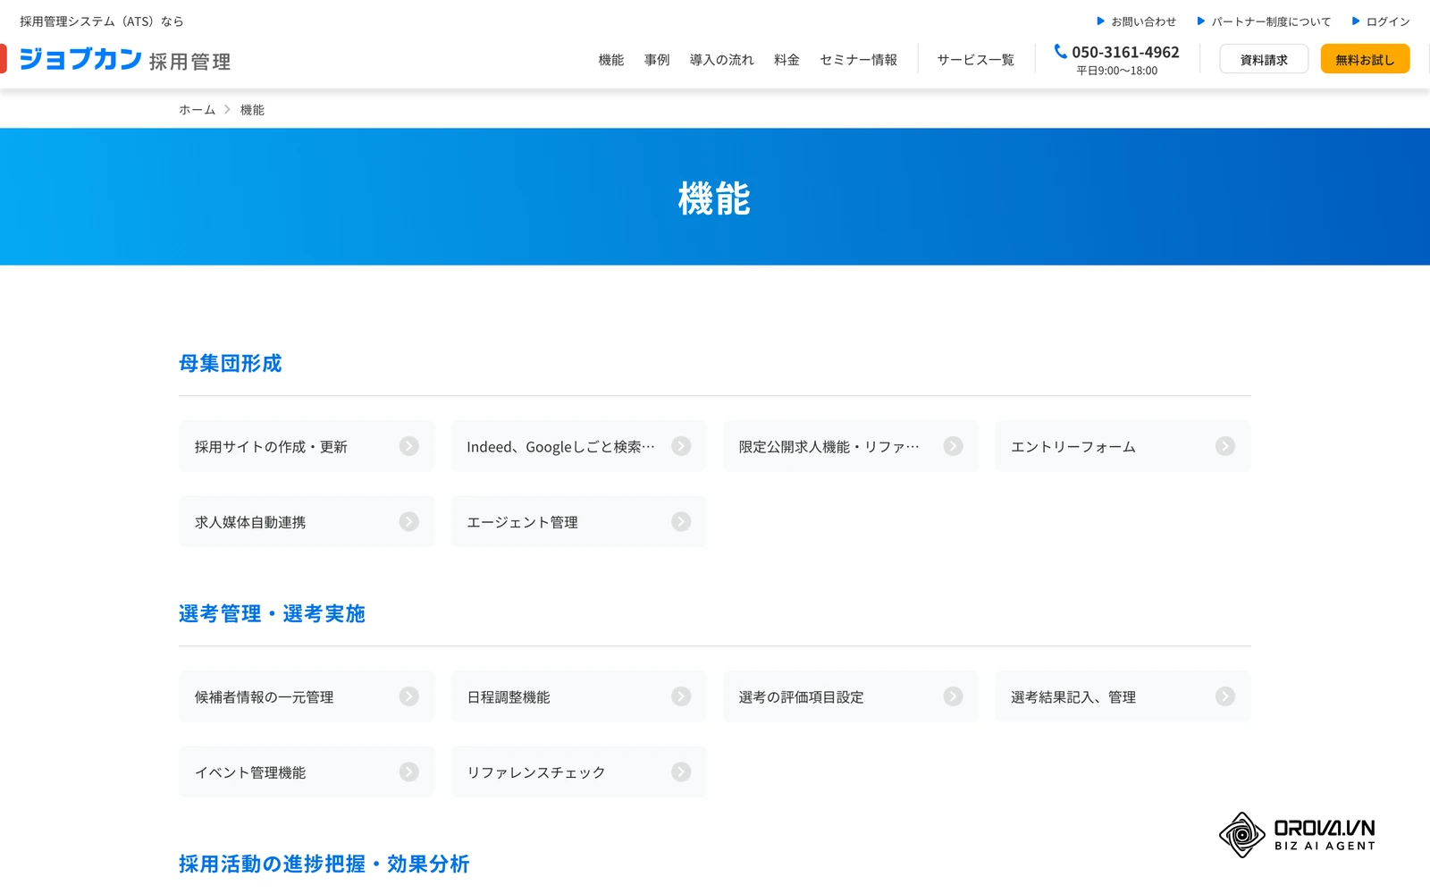Click arrow icon on リファレンスチェック card

[x=681, y=772]
